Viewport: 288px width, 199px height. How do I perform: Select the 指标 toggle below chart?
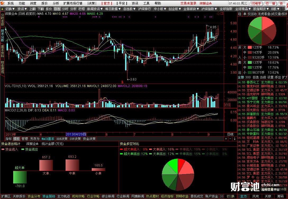coord(8,139)
